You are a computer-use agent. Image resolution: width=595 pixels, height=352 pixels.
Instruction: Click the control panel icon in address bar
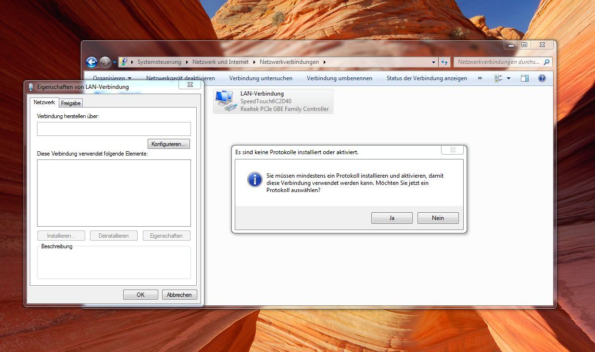[124, 62]
